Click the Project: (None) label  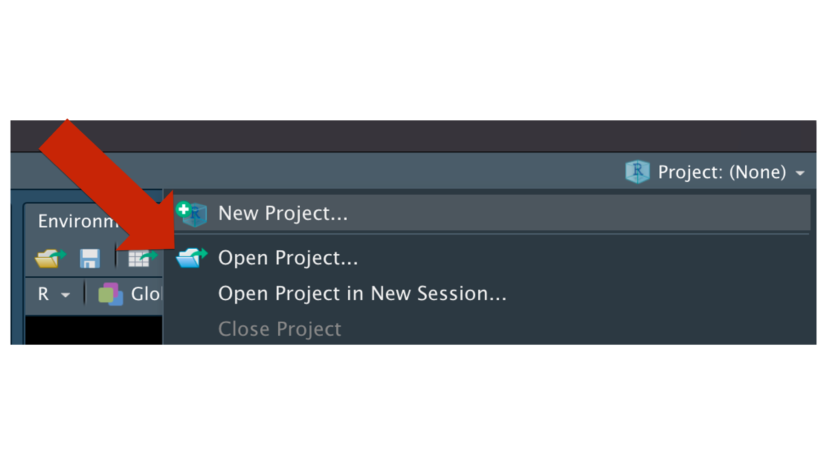(722, 172)
